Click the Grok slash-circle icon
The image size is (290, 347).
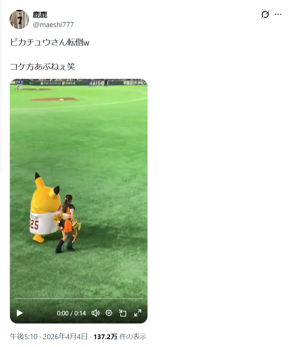point(265,14)
